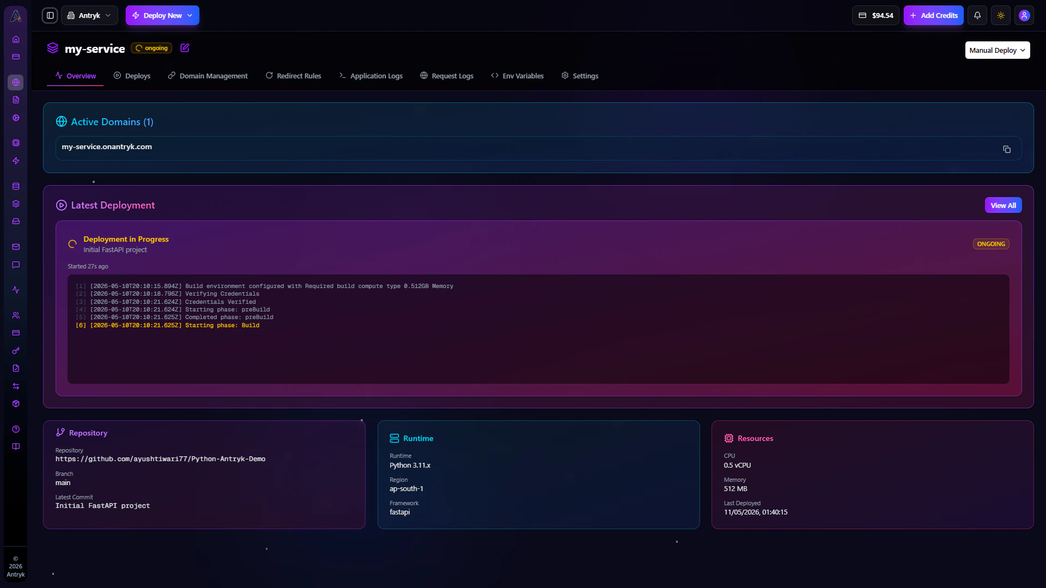Open the users team icon in sidebar

tap(16, 315)
